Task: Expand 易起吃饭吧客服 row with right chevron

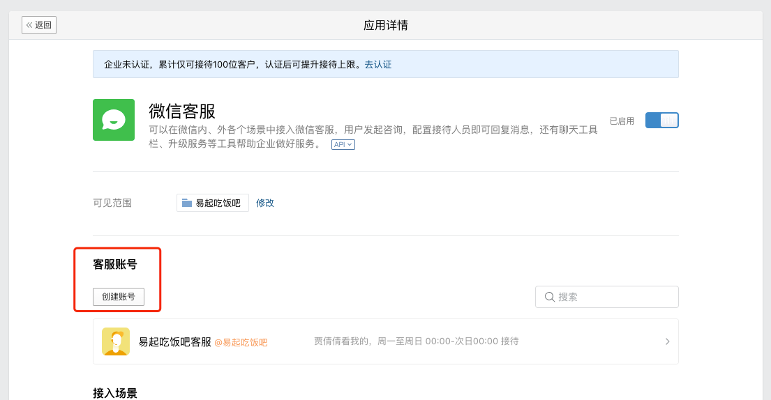Action: 667,341
